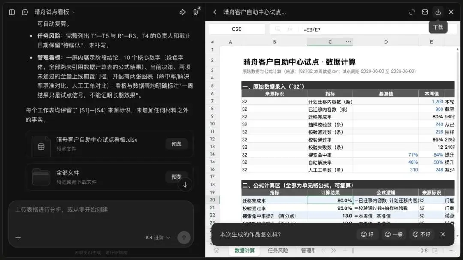Open column C header ellipsis menu
This screenshot has width=463, height=260.
(349, 42)
